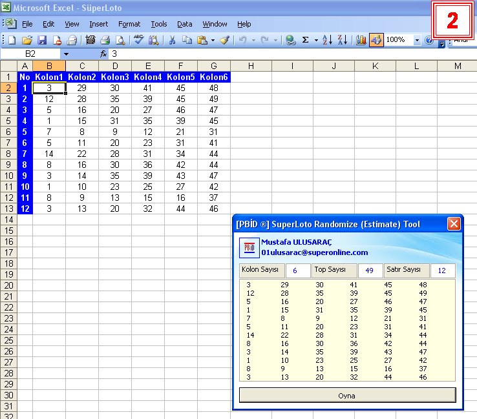The image size is (477, 419).
Task: Create a new blank workbook
Action: click(12, 40)
